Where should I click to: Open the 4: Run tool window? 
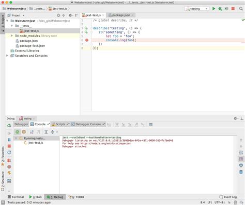[35, 197]
